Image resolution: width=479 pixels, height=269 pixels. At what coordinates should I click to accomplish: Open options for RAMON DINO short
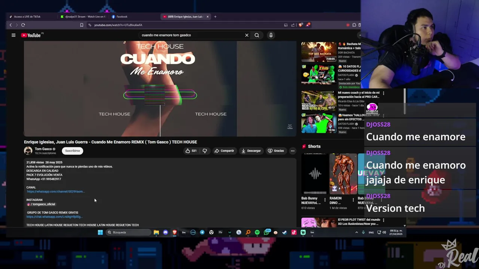pos(353,200)
